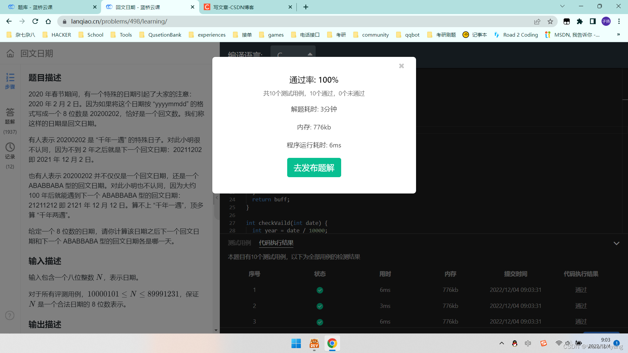Open the Chrome profile avatar
628x353 pixels.
coord(606,21)
